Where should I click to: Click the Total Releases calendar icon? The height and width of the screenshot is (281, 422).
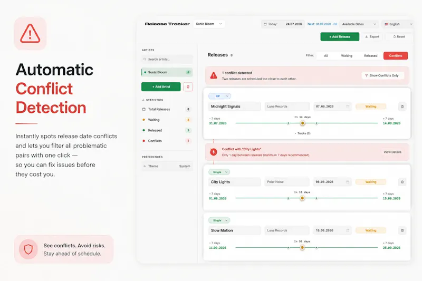(x=143, y=109)
